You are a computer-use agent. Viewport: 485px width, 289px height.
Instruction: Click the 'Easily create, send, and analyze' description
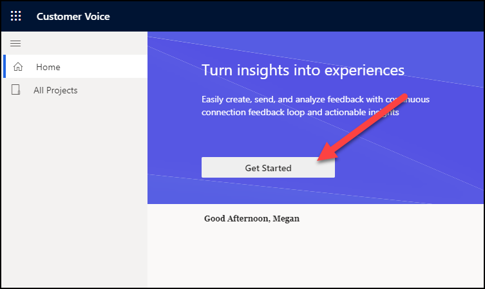pyautogui.click(x=316, y=106)
